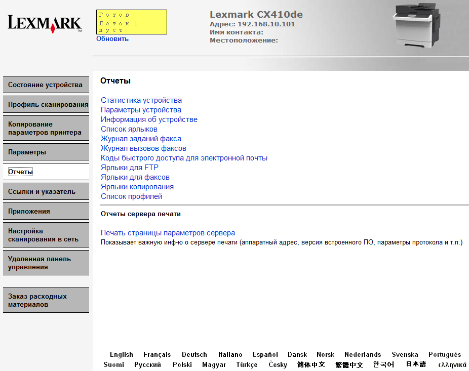Switch language to Polski
The width and height of the screenshot is (469, 371).
click(182, 365)
